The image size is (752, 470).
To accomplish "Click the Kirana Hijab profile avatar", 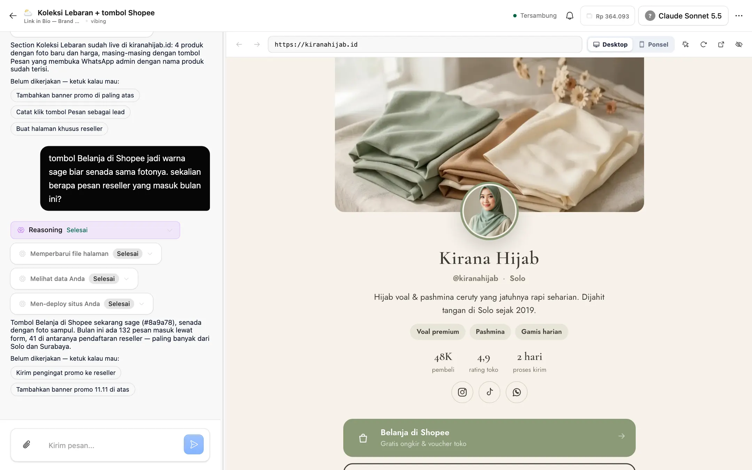I will click(x=489, y=211).
